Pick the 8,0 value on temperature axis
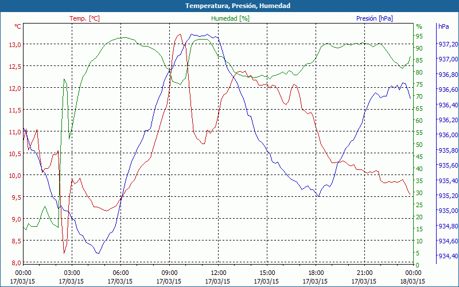 pos(16,263)
